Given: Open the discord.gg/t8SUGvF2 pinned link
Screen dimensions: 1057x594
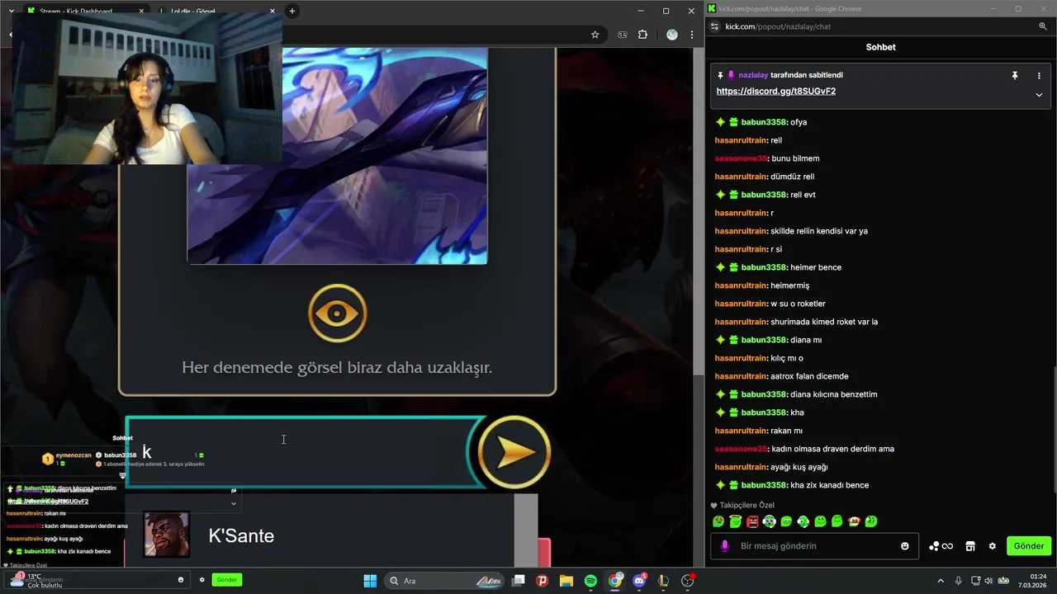Looking at the screenshot, I should [x=775, y=91].
